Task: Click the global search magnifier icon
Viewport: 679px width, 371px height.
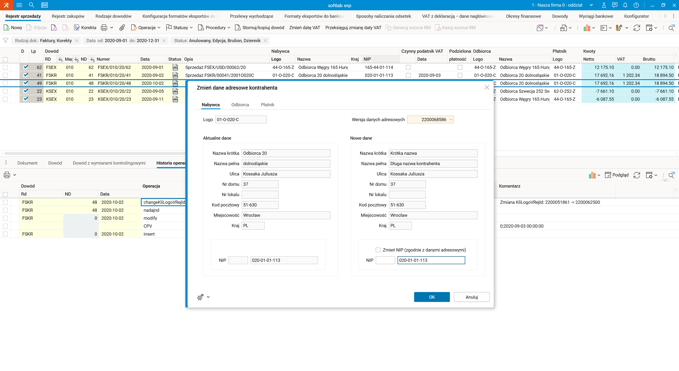Action: [32, 5]
